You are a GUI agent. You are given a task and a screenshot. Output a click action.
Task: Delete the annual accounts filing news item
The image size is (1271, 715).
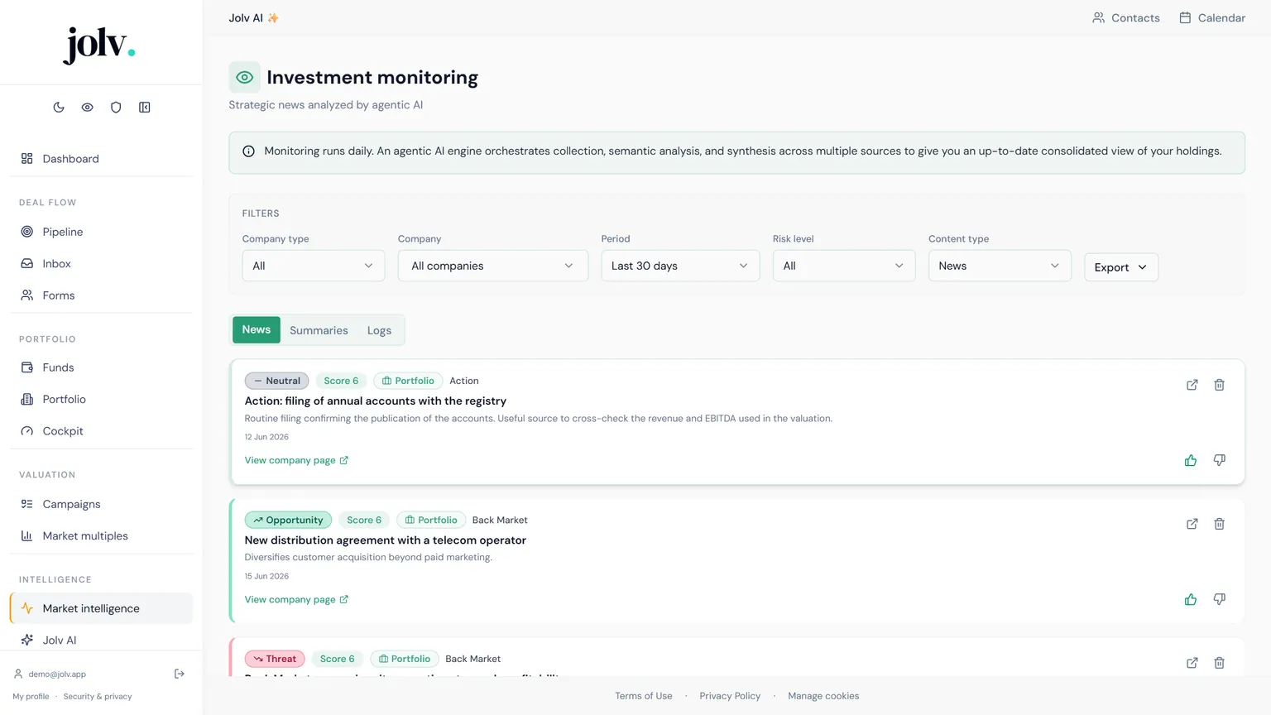pyautogui.click(x=1220, y=385)
